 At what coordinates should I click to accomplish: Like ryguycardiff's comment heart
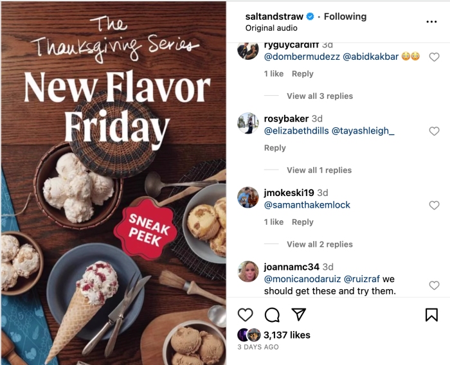point(434,57)
